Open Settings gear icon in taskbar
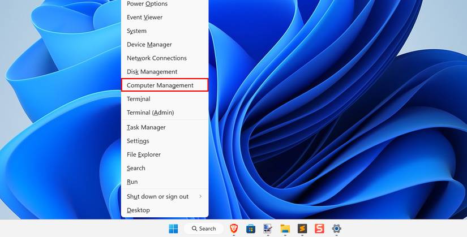Viewport: 467px width, 237px height. [x=336, y=229]
